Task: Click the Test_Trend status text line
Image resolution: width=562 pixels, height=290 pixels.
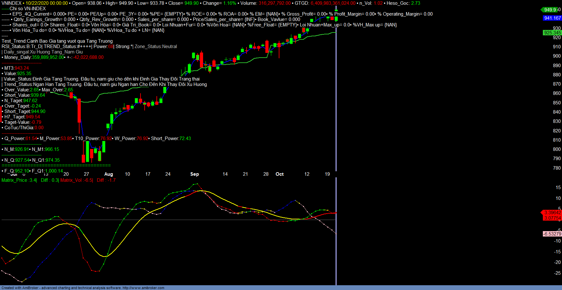Action: pos(57,41)
